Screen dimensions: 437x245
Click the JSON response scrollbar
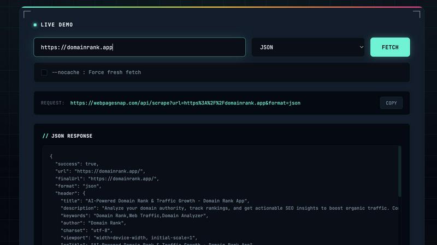click(400, 171)
